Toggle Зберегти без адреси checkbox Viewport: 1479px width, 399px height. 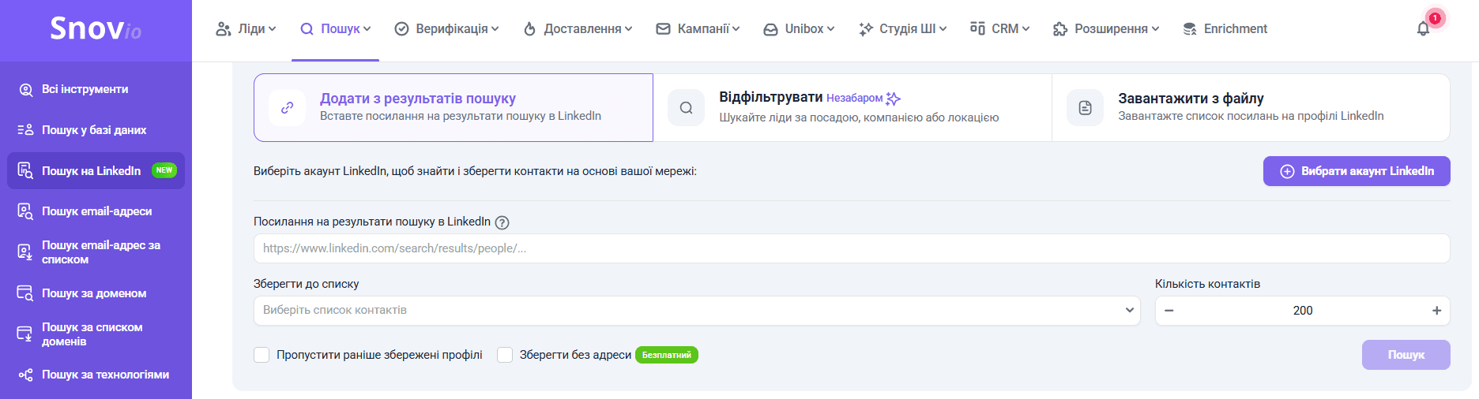click(505, 355)
